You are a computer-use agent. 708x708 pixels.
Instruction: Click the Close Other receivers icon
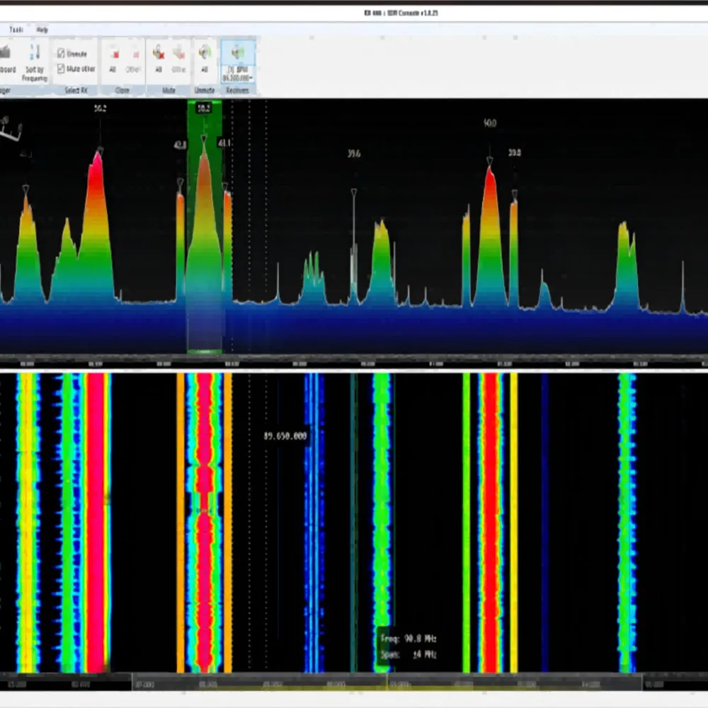pyautogui.click(x=135, y=54)
